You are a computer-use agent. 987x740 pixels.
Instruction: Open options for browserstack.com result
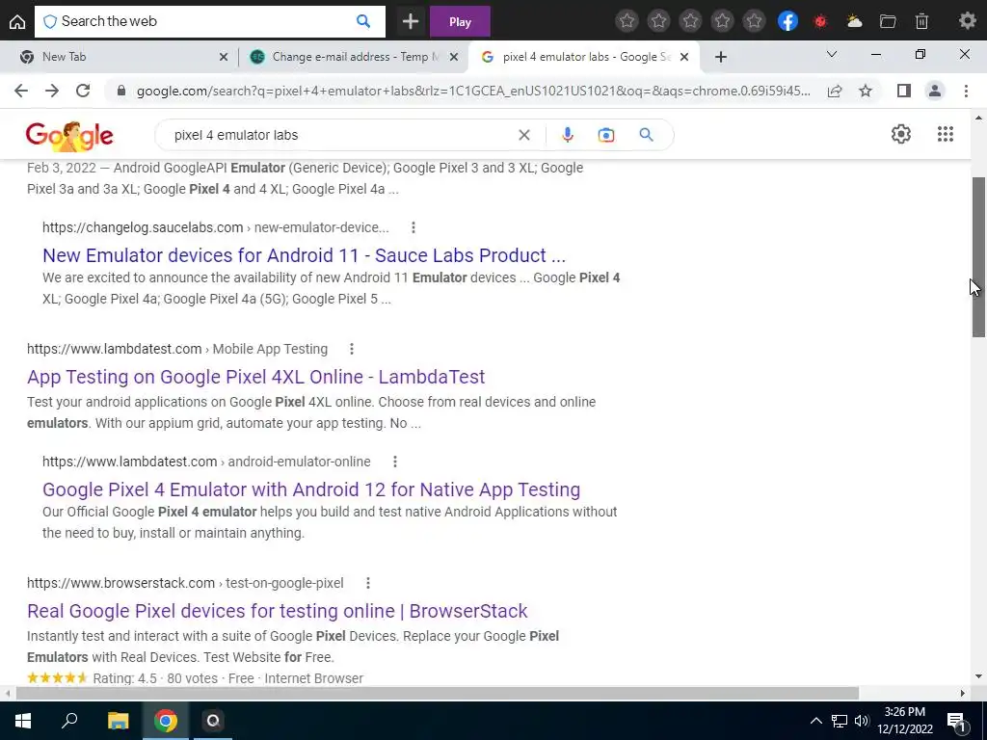coord(367,583)
